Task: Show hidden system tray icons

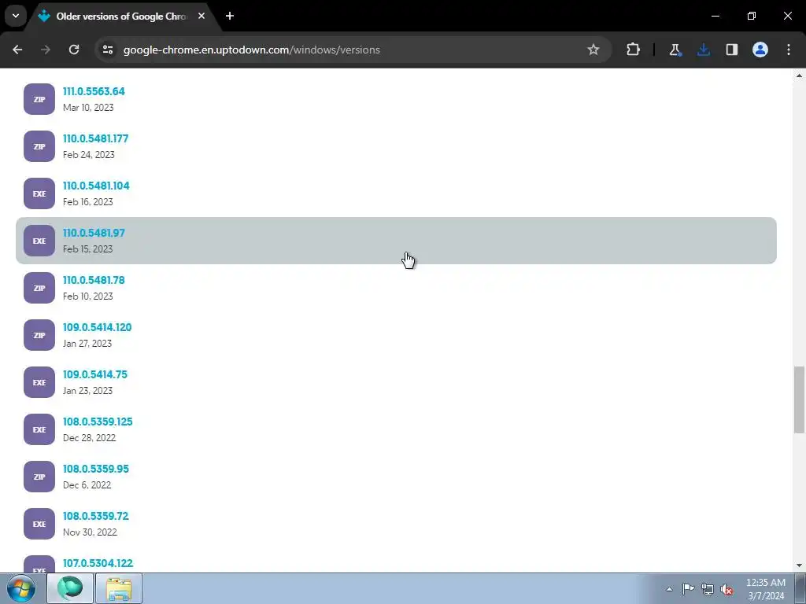Action: 669,589
